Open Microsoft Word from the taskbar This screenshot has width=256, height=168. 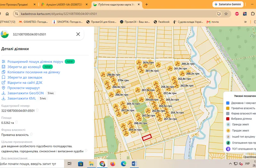tap(134, 164)
